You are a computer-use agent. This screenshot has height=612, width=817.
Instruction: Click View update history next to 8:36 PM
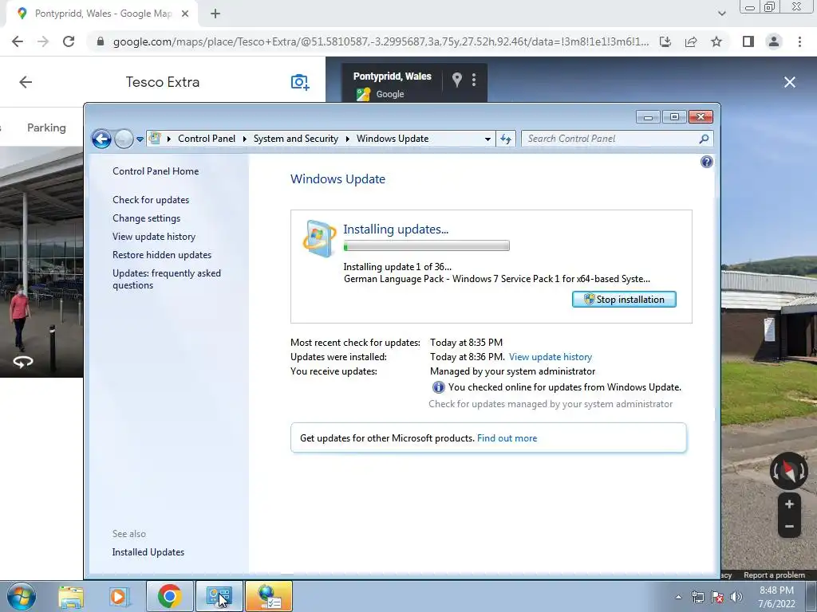click(x=551, y=357)
